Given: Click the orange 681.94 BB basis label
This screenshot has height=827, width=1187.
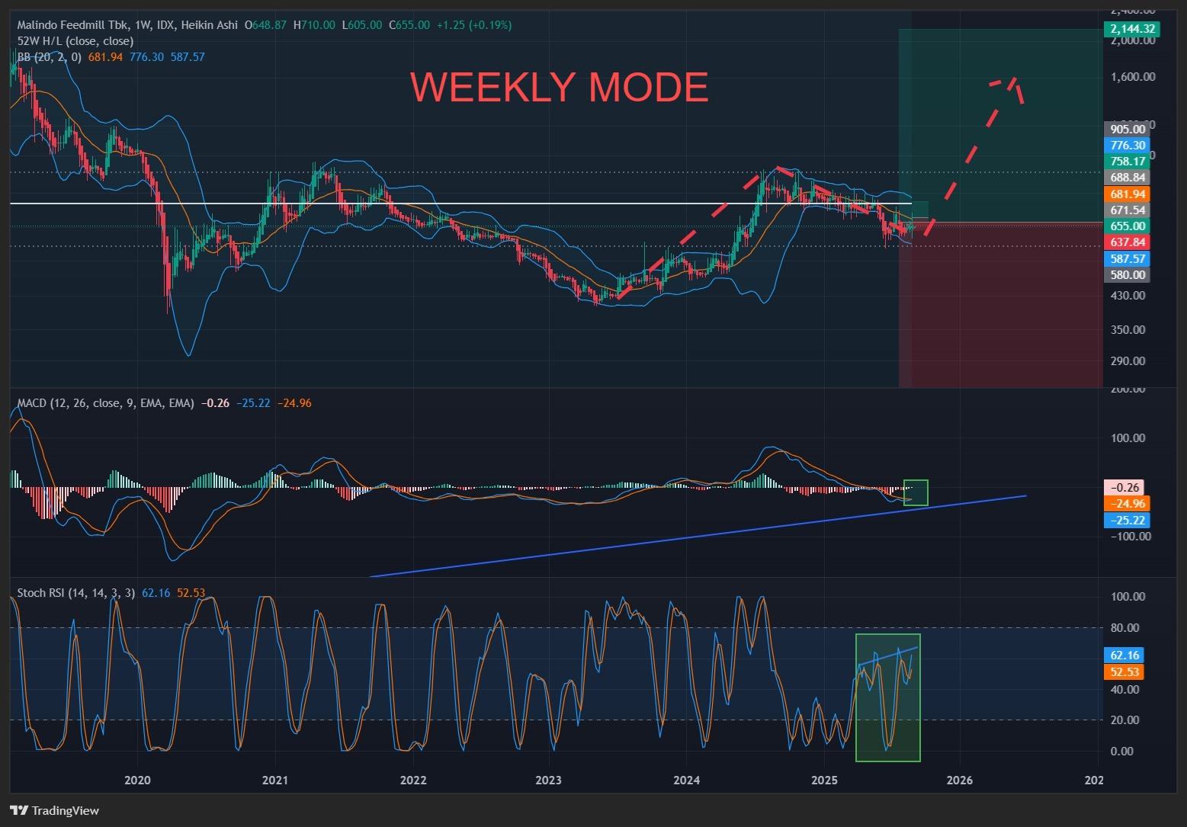Looking at the screenshot, I should click(x=1127, y=194).
